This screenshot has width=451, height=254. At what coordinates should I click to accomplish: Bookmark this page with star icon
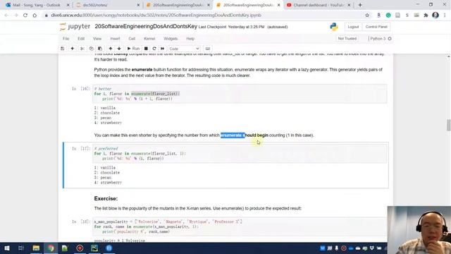[x=367, y=16]
